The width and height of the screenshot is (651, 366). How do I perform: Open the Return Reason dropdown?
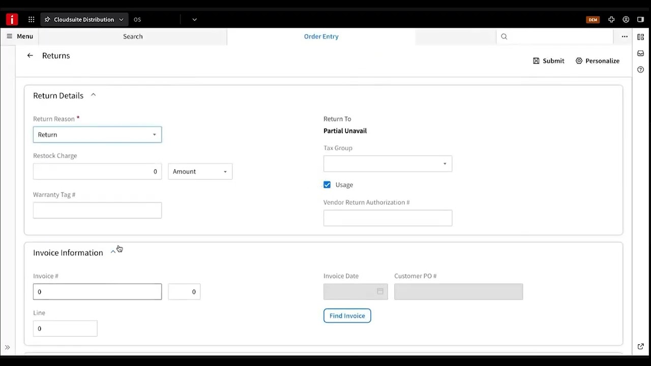97,135
